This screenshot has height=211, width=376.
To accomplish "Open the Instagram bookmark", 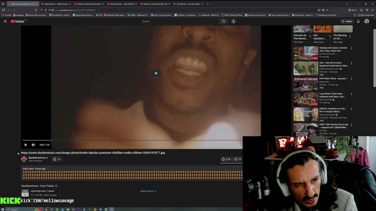I will coord(19,15).
